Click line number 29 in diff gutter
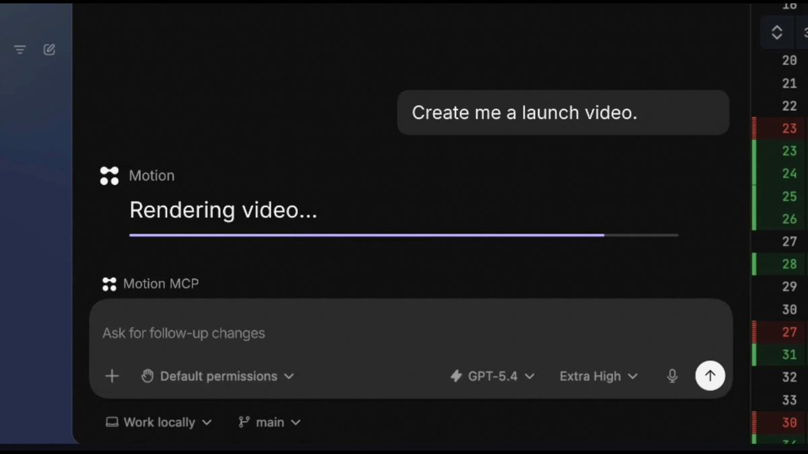The width and height of the screenshot is (808, 454). point(789,287)
